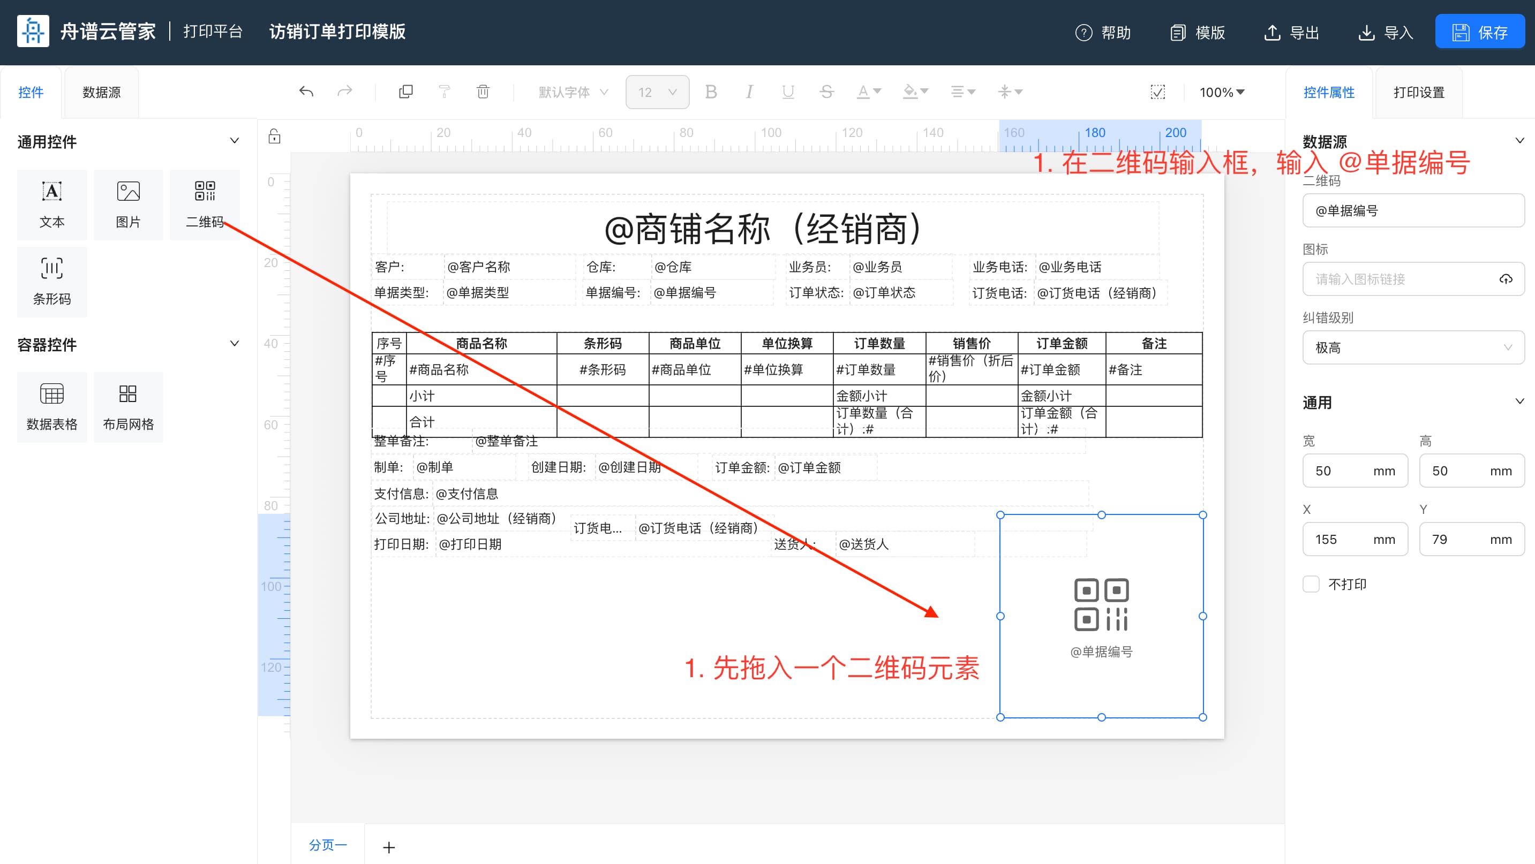Click the 帮助 help button
The image size is (1535, 864).
pyautogui.click(x=1103, y=32)
